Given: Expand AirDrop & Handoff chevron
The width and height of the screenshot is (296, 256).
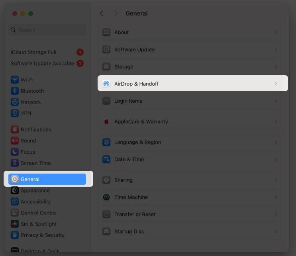Looking at the screenshot, I should click(x=276, y=84).
